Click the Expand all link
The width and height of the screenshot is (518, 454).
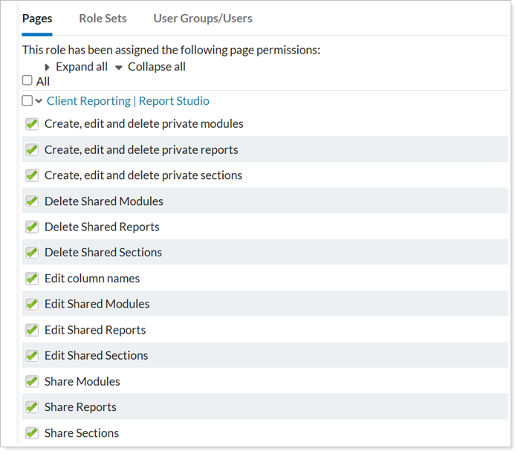click(81, 67)
